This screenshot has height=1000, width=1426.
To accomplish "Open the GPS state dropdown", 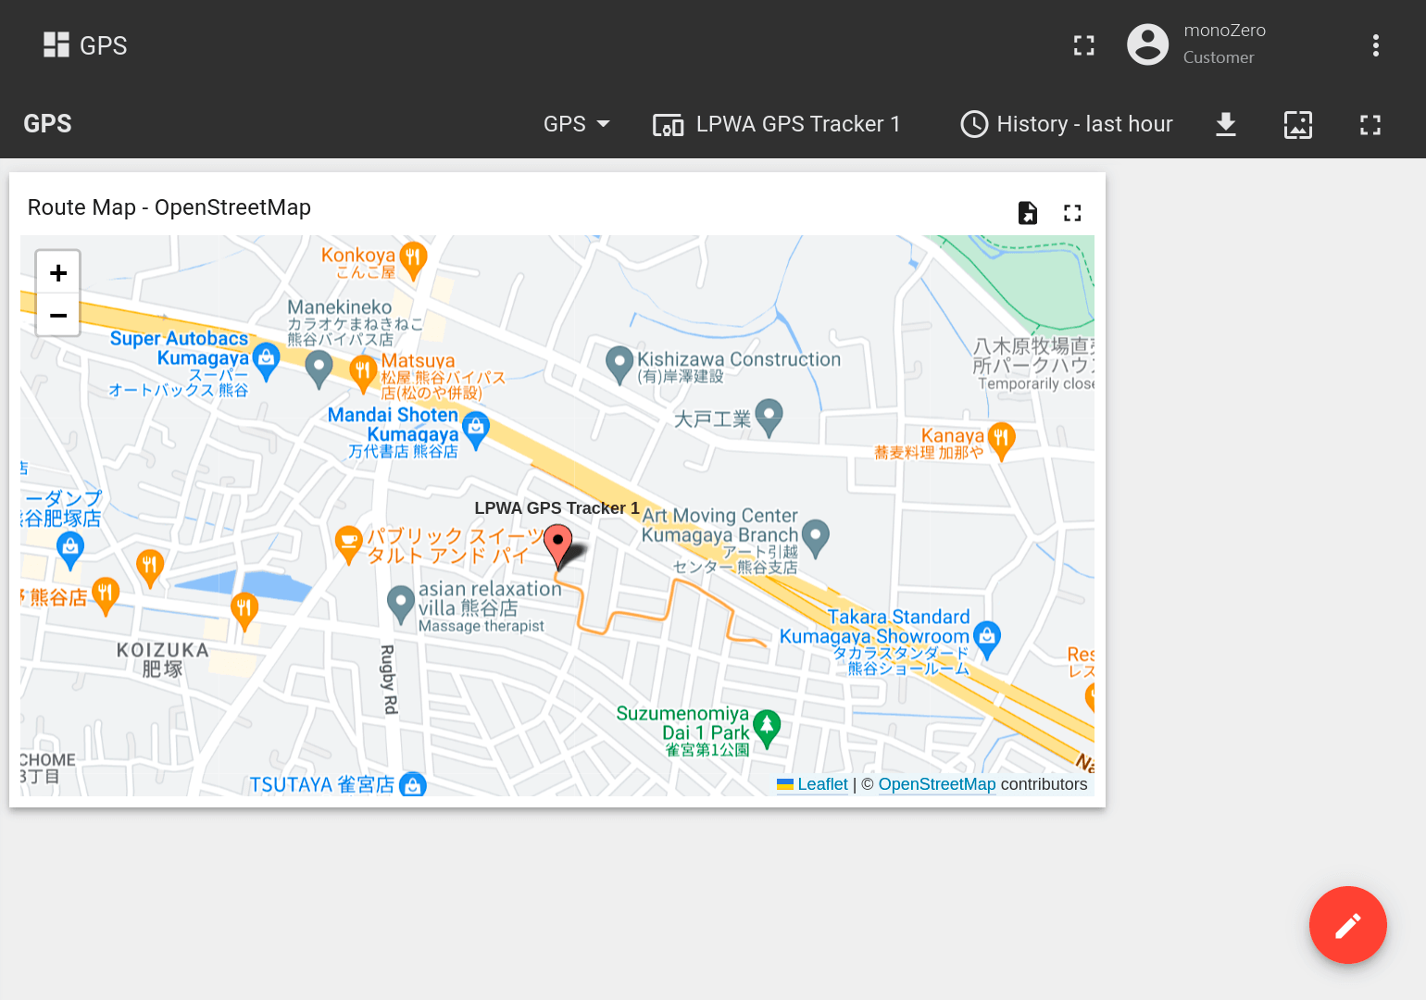I will coord(576,124).
